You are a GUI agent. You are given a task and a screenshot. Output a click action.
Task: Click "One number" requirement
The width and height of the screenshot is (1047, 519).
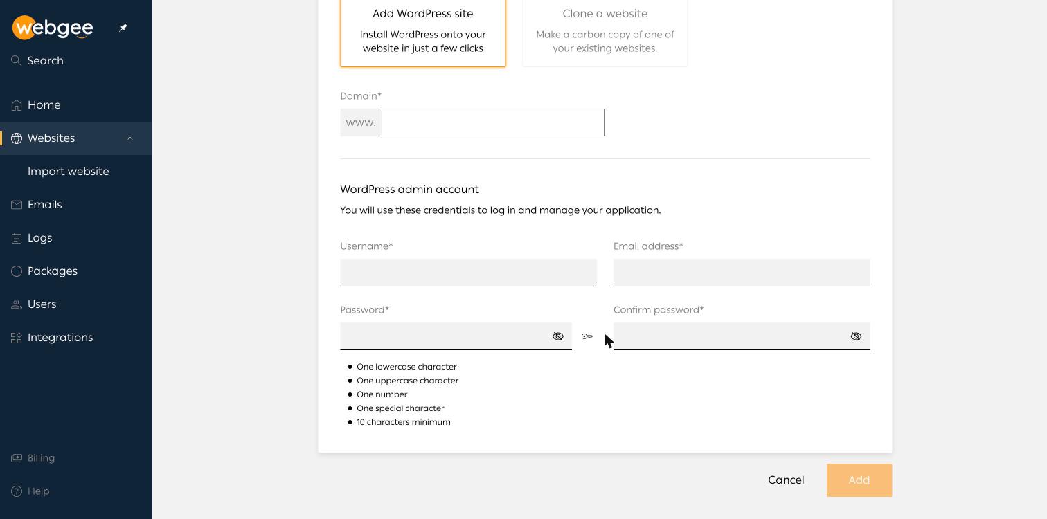coord(382,394)
